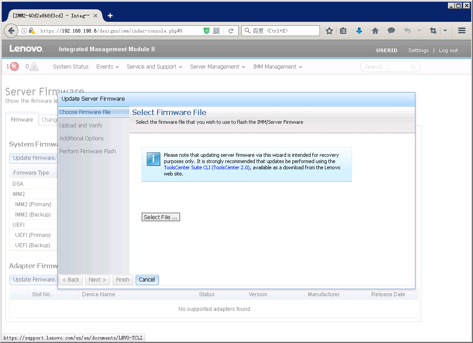The height and width of the screenshot is (343, 473).
Task: Reload the page with the refresh icon
Action: [231, 31]
